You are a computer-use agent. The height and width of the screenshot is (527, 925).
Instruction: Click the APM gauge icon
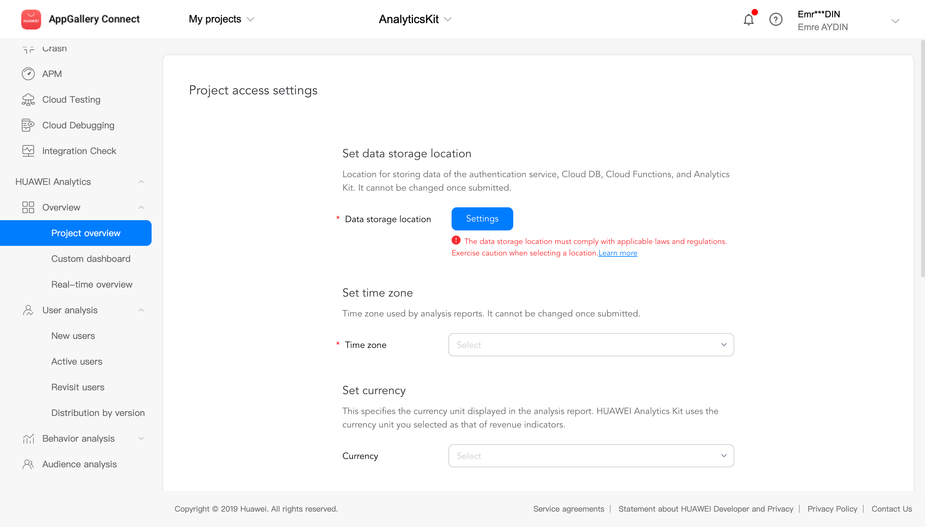coord(28,74)
